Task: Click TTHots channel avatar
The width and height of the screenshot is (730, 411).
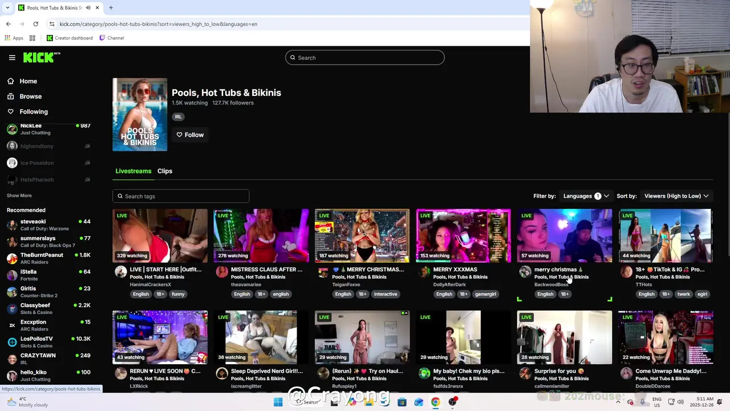Action: click(x=627, y=272)
